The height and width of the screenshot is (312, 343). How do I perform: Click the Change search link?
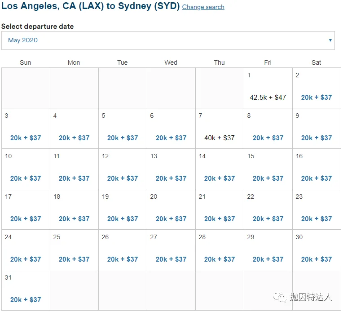[x=203, y=7]
